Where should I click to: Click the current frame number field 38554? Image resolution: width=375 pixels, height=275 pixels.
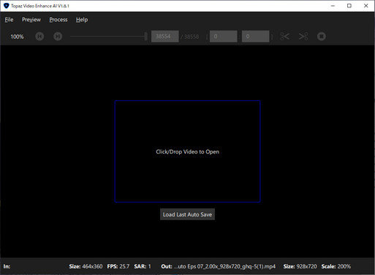pyautogui.click(x=165, y=37)
